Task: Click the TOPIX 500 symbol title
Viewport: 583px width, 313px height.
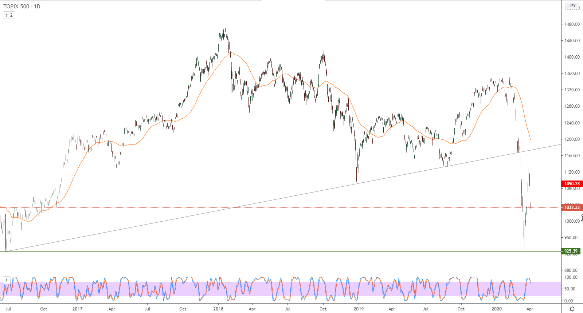Action: pyautogui.click(x=16, y=7)
